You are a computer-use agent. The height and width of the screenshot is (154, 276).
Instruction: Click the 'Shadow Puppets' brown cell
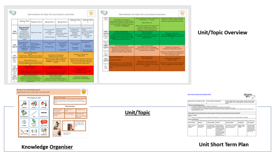pos(172,64)
